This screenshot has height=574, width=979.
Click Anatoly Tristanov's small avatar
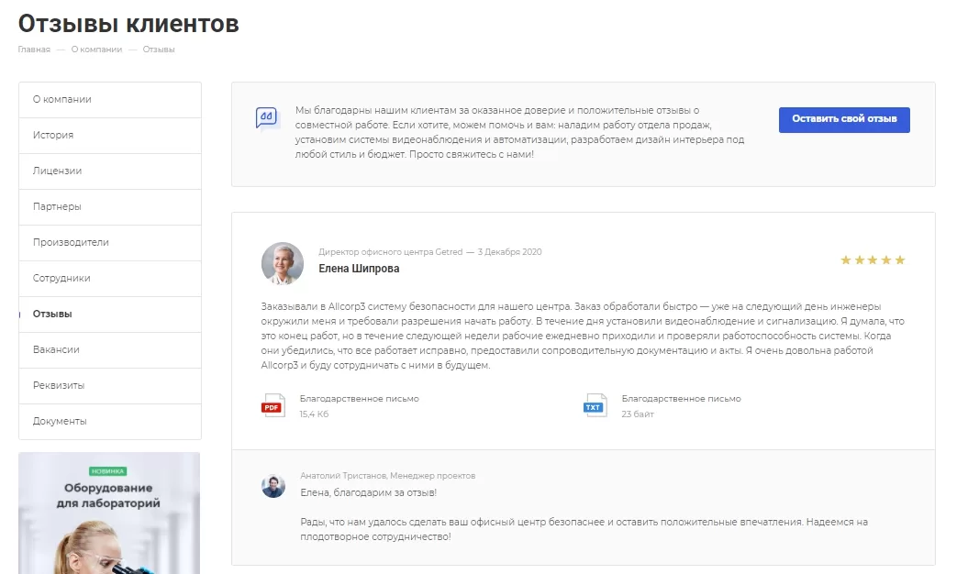click(273, 486)
